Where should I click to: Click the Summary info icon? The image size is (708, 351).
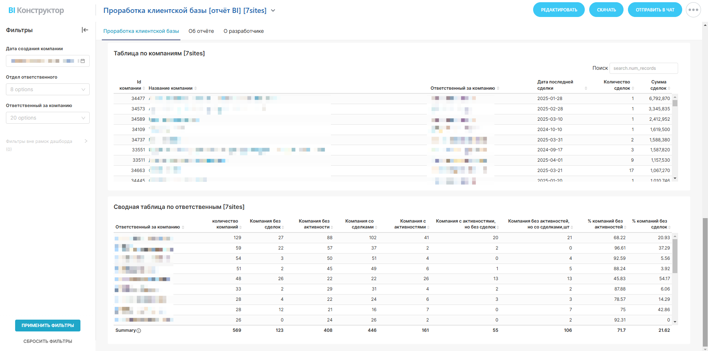pos(139,331)
